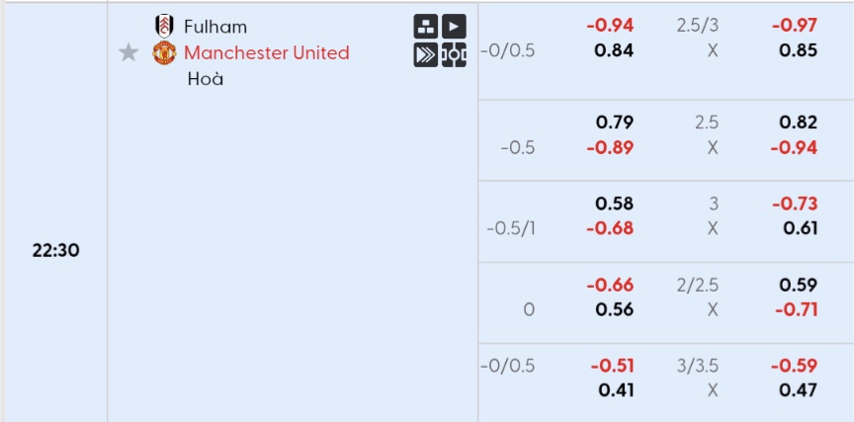Click the favorite star beside Manchester United
Image resolution: width=854 pixels, height=422 pixels.
click(128, 52)
